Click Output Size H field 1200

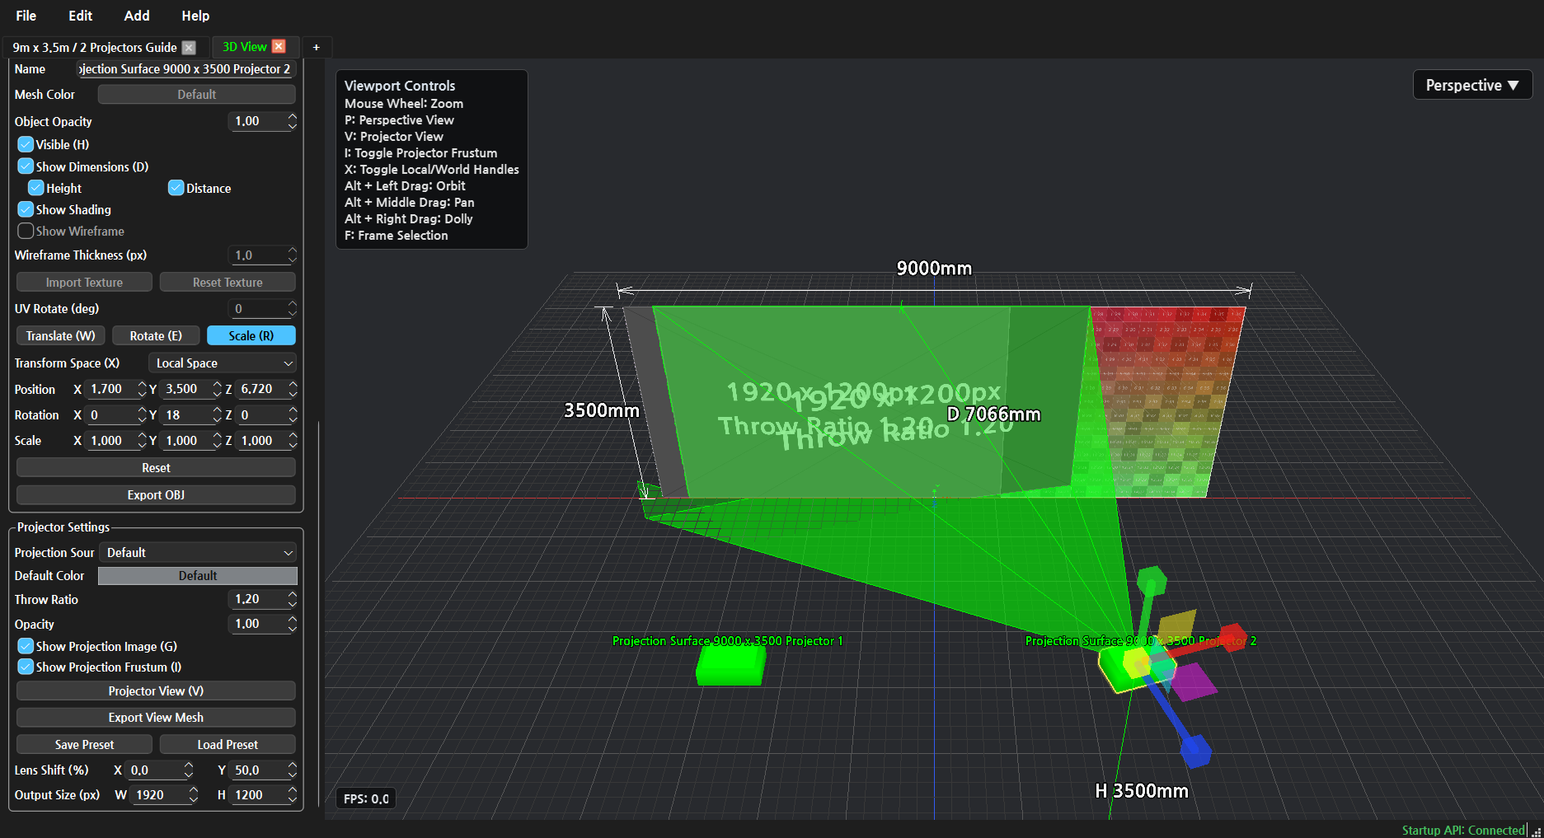point(258,794)
